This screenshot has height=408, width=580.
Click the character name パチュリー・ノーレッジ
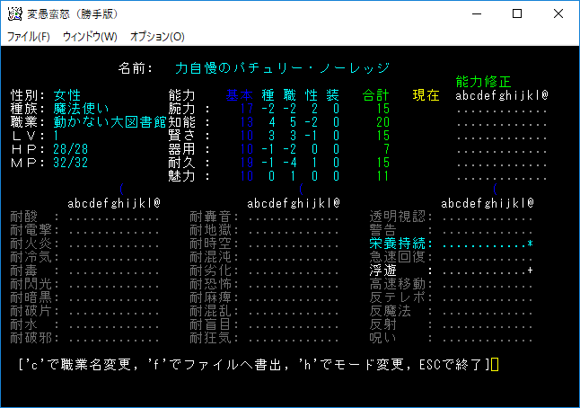click(x=283, y=67)
